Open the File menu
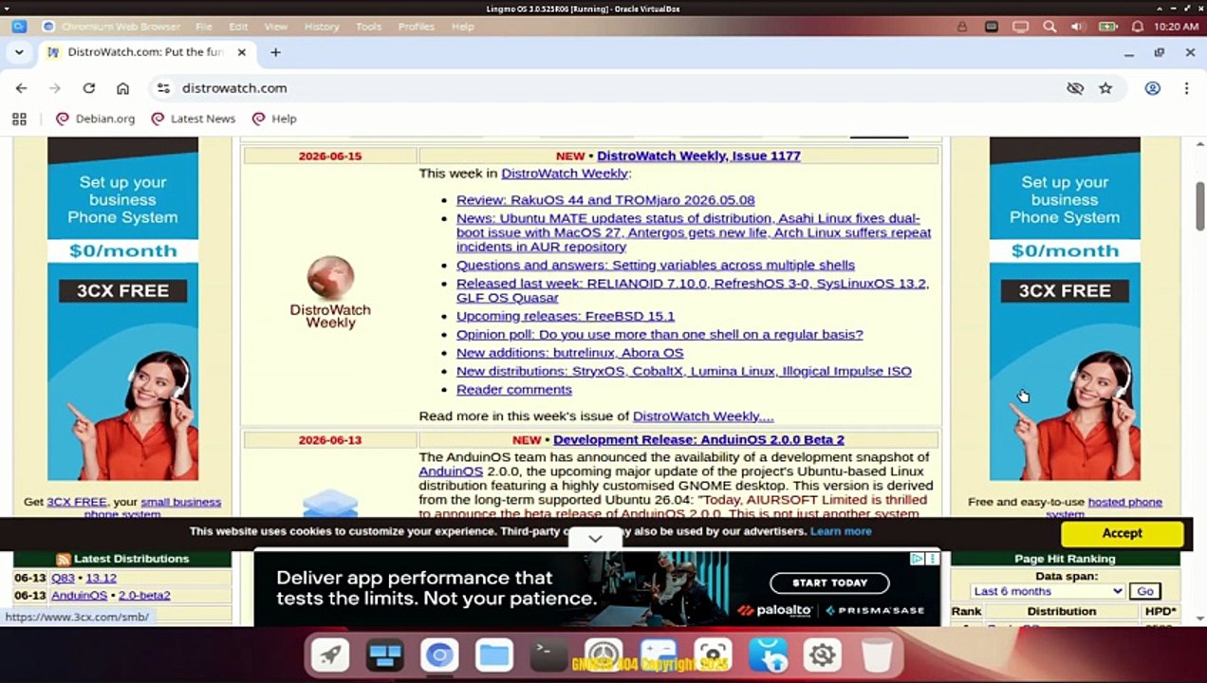The height and width of the screenshot is (683, 1207). click(204, 27)
